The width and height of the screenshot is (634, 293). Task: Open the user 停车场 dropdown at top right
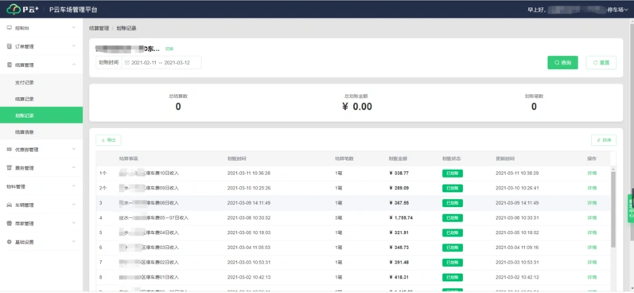click(x=617, y=10)
